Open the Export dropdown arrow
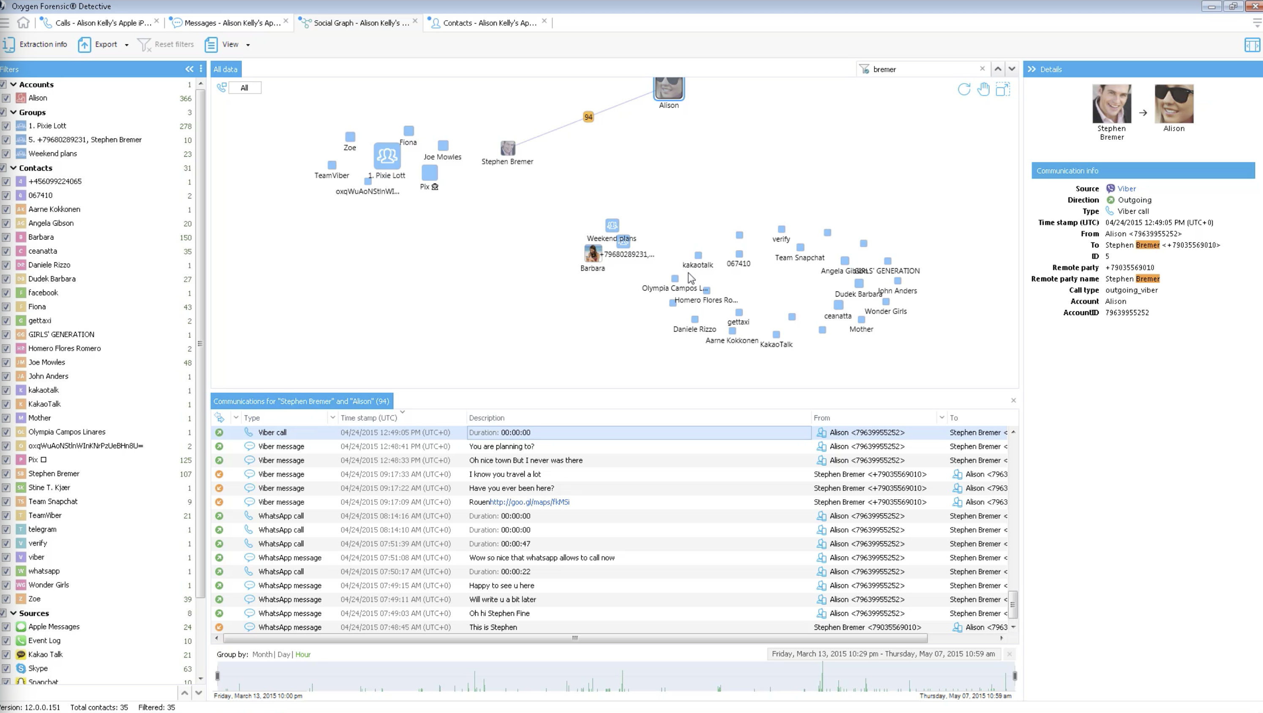The image size is (1263, 713). (126, 45)
